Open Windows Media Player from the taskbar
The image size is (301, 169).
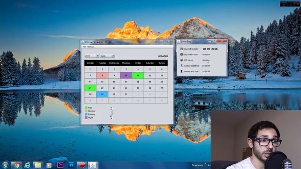49,165
